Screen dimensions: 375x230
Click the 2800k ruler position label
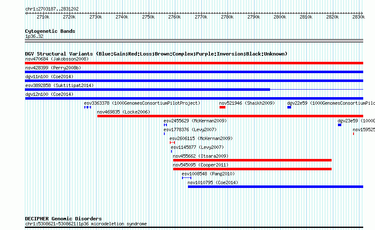[280, 17]
